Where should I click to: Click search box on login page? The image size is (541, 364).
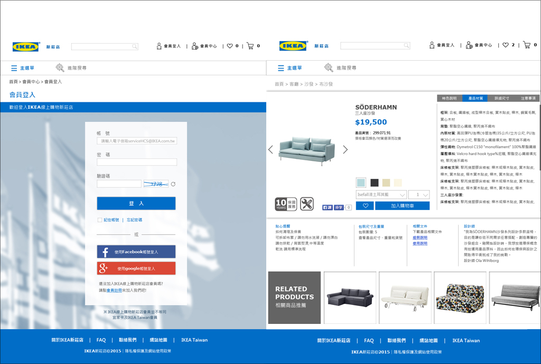(105, 46)
